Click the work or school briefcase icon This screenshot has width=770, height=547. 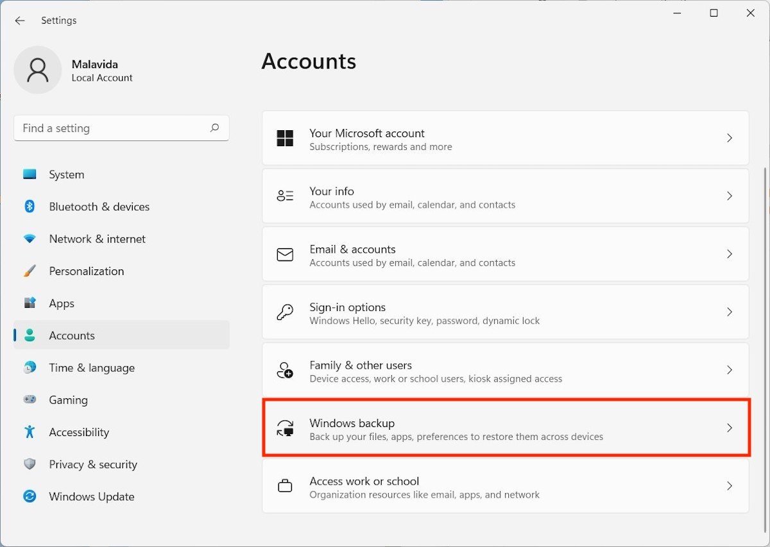(x=285, y=486)
